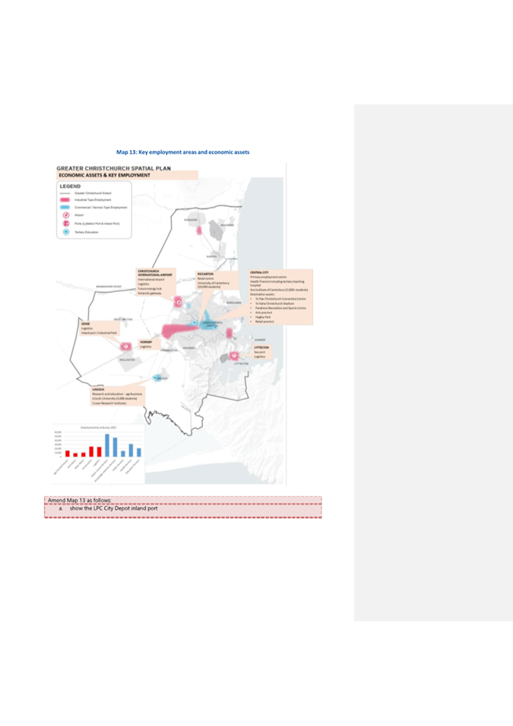This screenshot has height=726, width=513.
Task: Click the 'University of Canterbury' line in Riccarton callout
Action: click(x=214, y=283)
